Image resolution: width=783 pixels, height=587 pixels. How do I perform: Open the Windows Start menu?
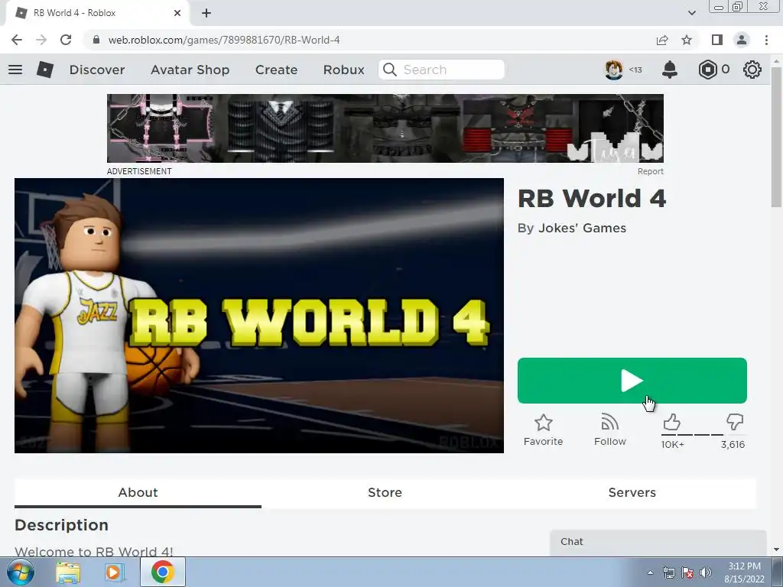tap(20, 572)
